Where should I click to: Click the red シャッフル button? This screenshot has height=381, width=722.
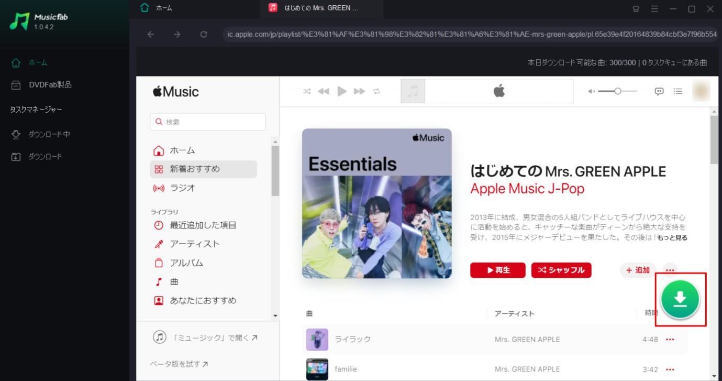(561, 270)
